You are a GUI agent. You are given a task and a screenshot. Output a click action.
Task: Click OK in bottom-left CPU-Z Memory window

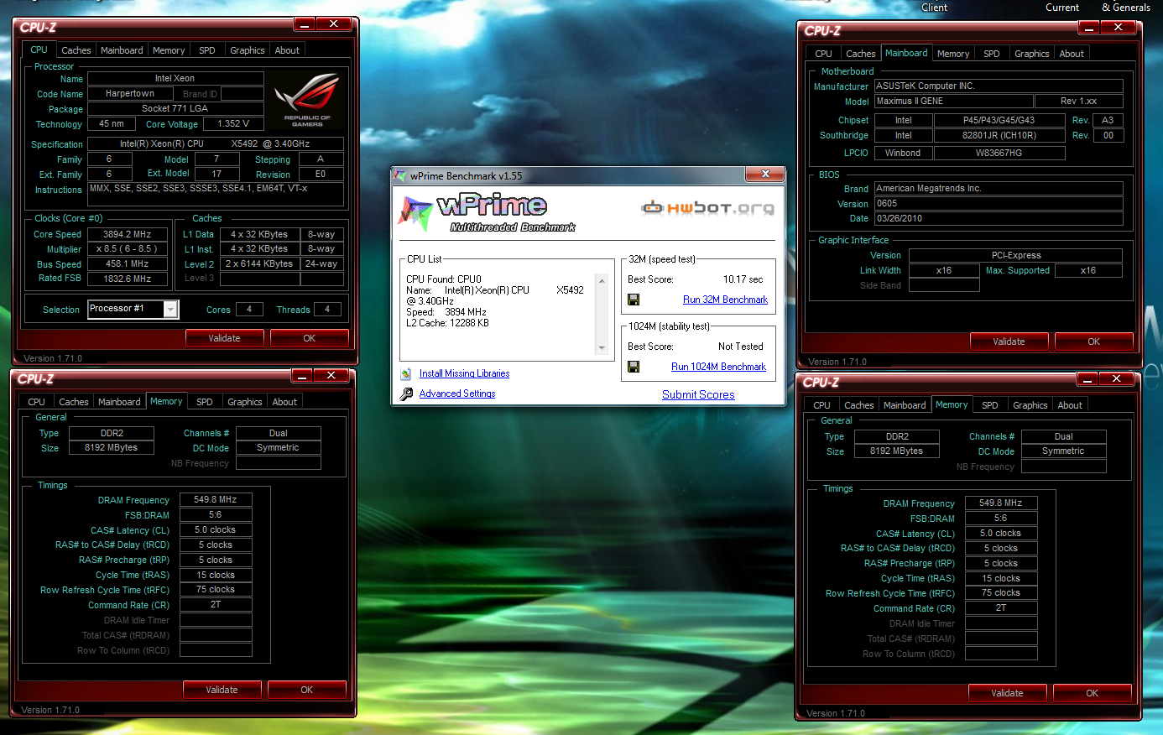(x=307, y=690)
